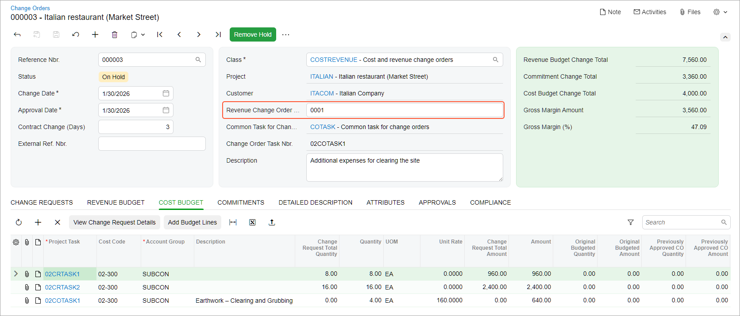Click attachment icon on 02CRTASK2 row
Image resolution: width=740 pixels, height=316 pixels.
(x=27, y=287)
